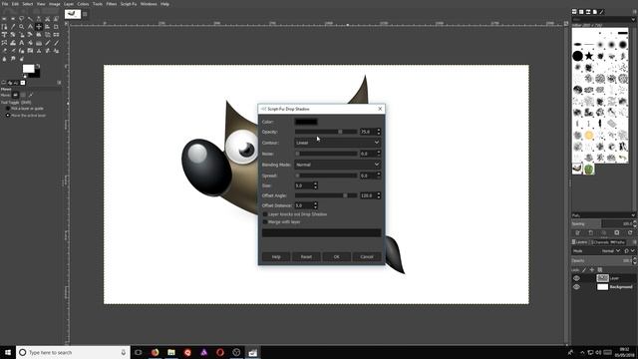638x359 pixels.
Task: Click the lock pixels brush icon
Action: [x=584, y=269]
